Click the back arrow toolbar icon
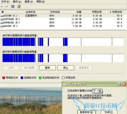 (x=2, y=7)
